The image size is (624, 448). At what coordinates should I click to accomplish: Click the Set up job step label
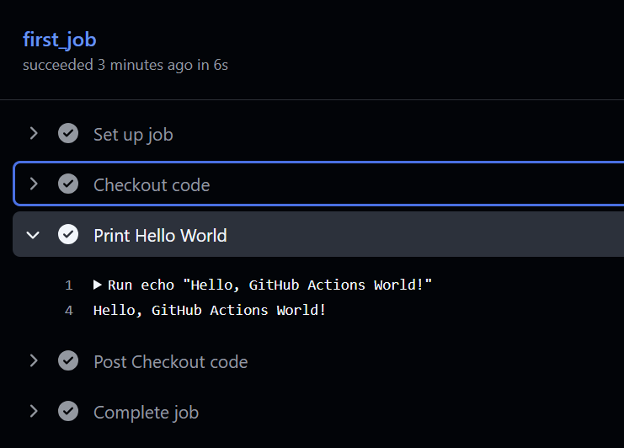pos(133,135)
